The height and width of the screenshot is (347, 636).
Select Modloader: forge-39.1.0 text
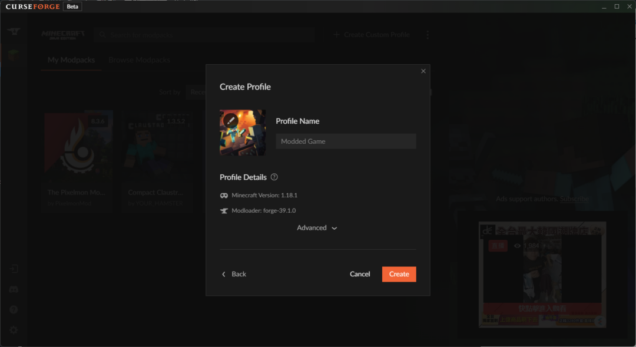264,211
